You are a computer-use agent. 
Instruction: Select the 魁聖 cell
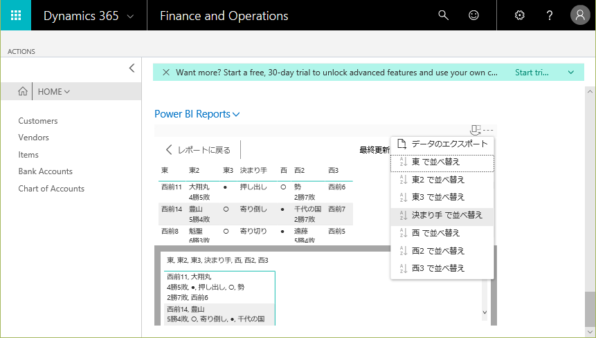click(195, 231)
